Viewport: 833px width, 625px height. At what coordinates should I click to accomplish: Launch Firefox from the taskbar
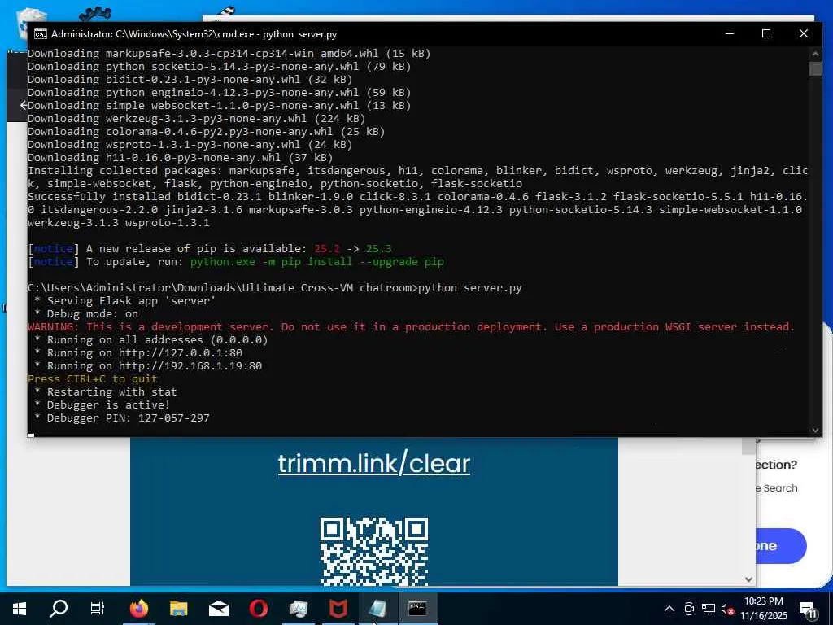pos(138,609)
